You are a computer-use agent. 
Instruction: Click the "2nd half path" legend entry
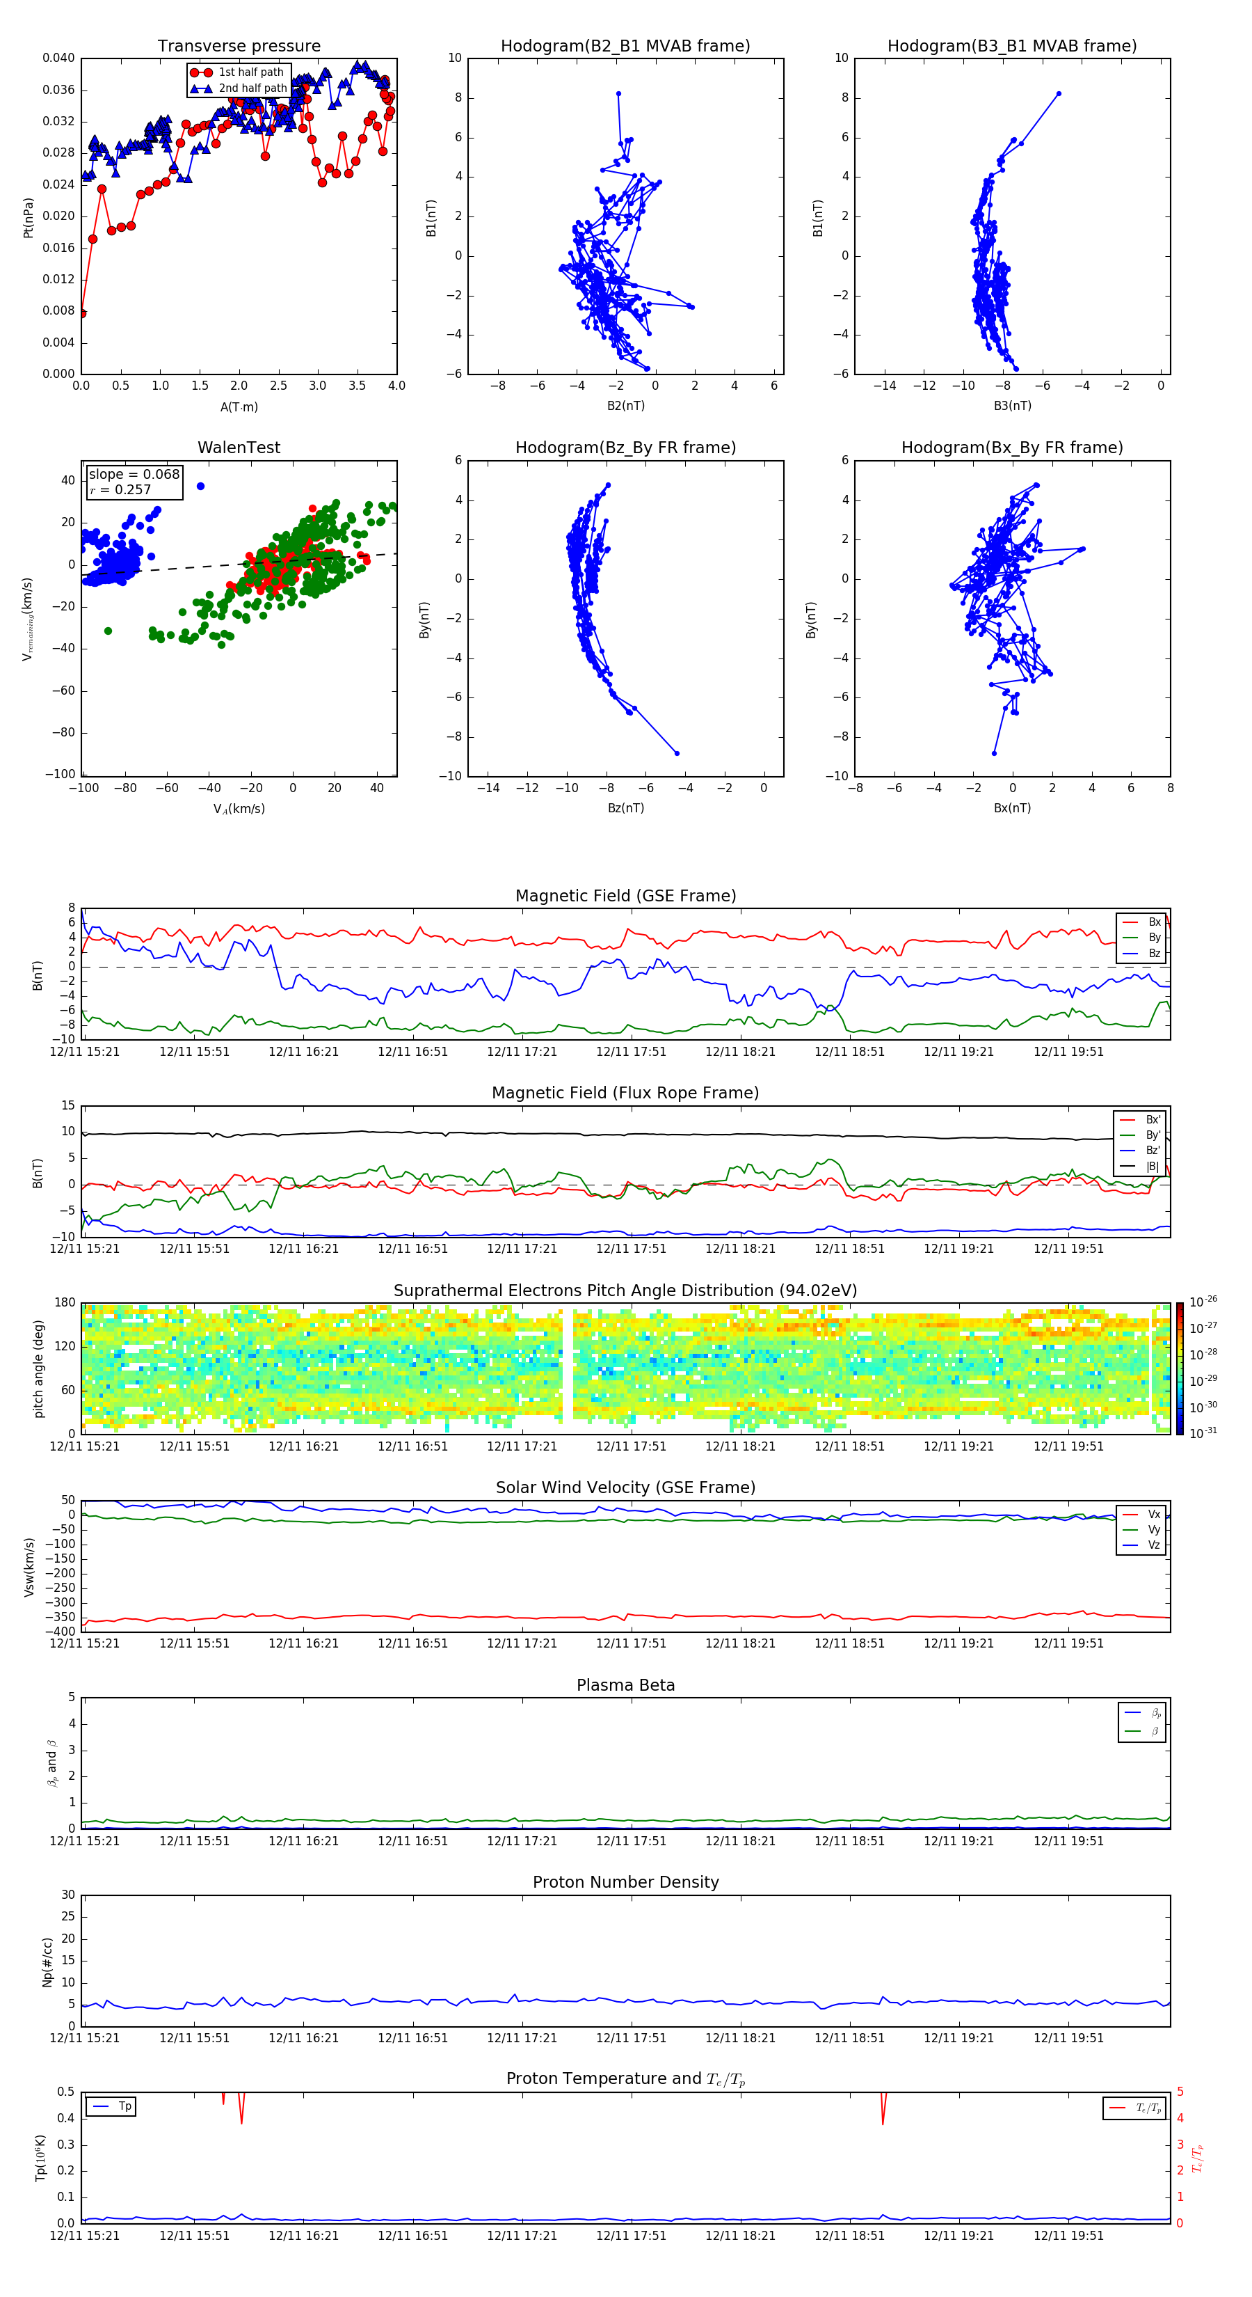[x=239, y=88]
